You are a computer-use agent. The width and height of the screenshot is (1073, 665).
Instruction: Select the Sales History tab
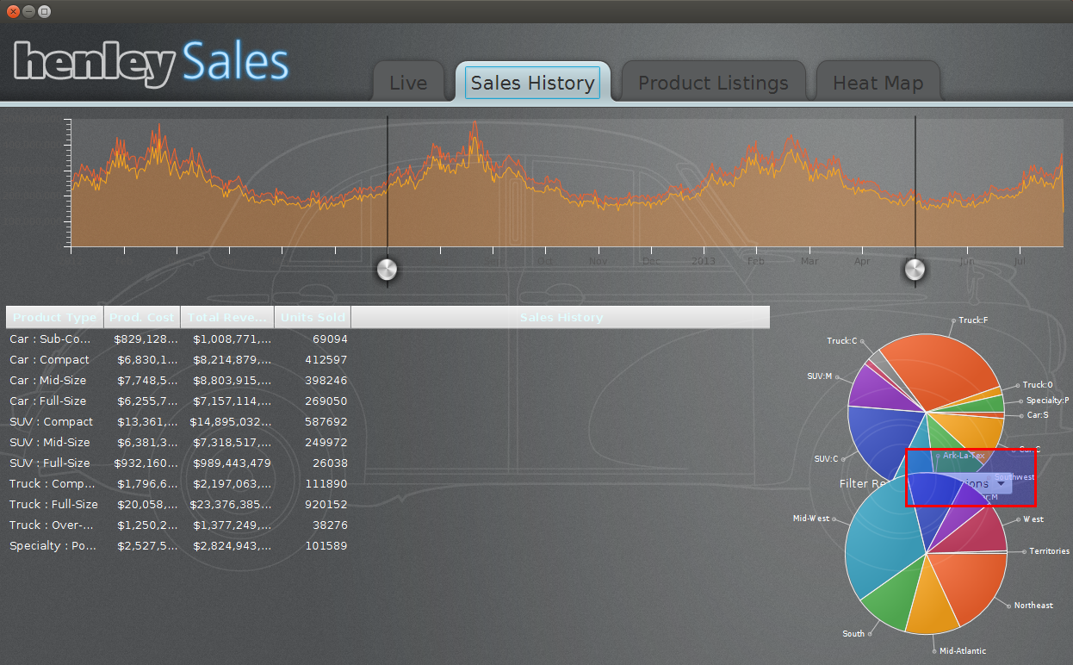(532, 83)
